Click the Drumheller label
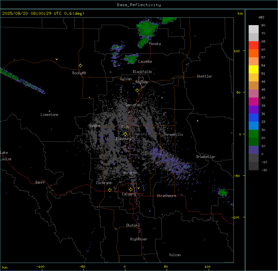This screenshot has width=278, height=271. (206, 157)
